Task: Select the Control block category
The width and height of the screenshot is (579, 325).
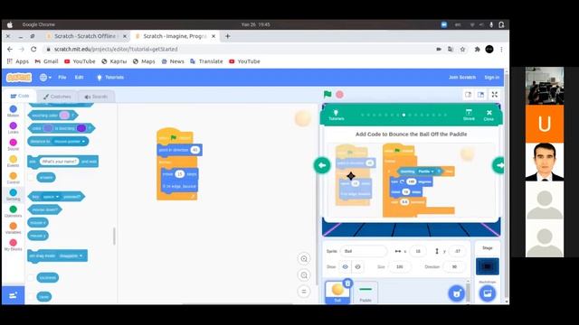Action: 13,178
